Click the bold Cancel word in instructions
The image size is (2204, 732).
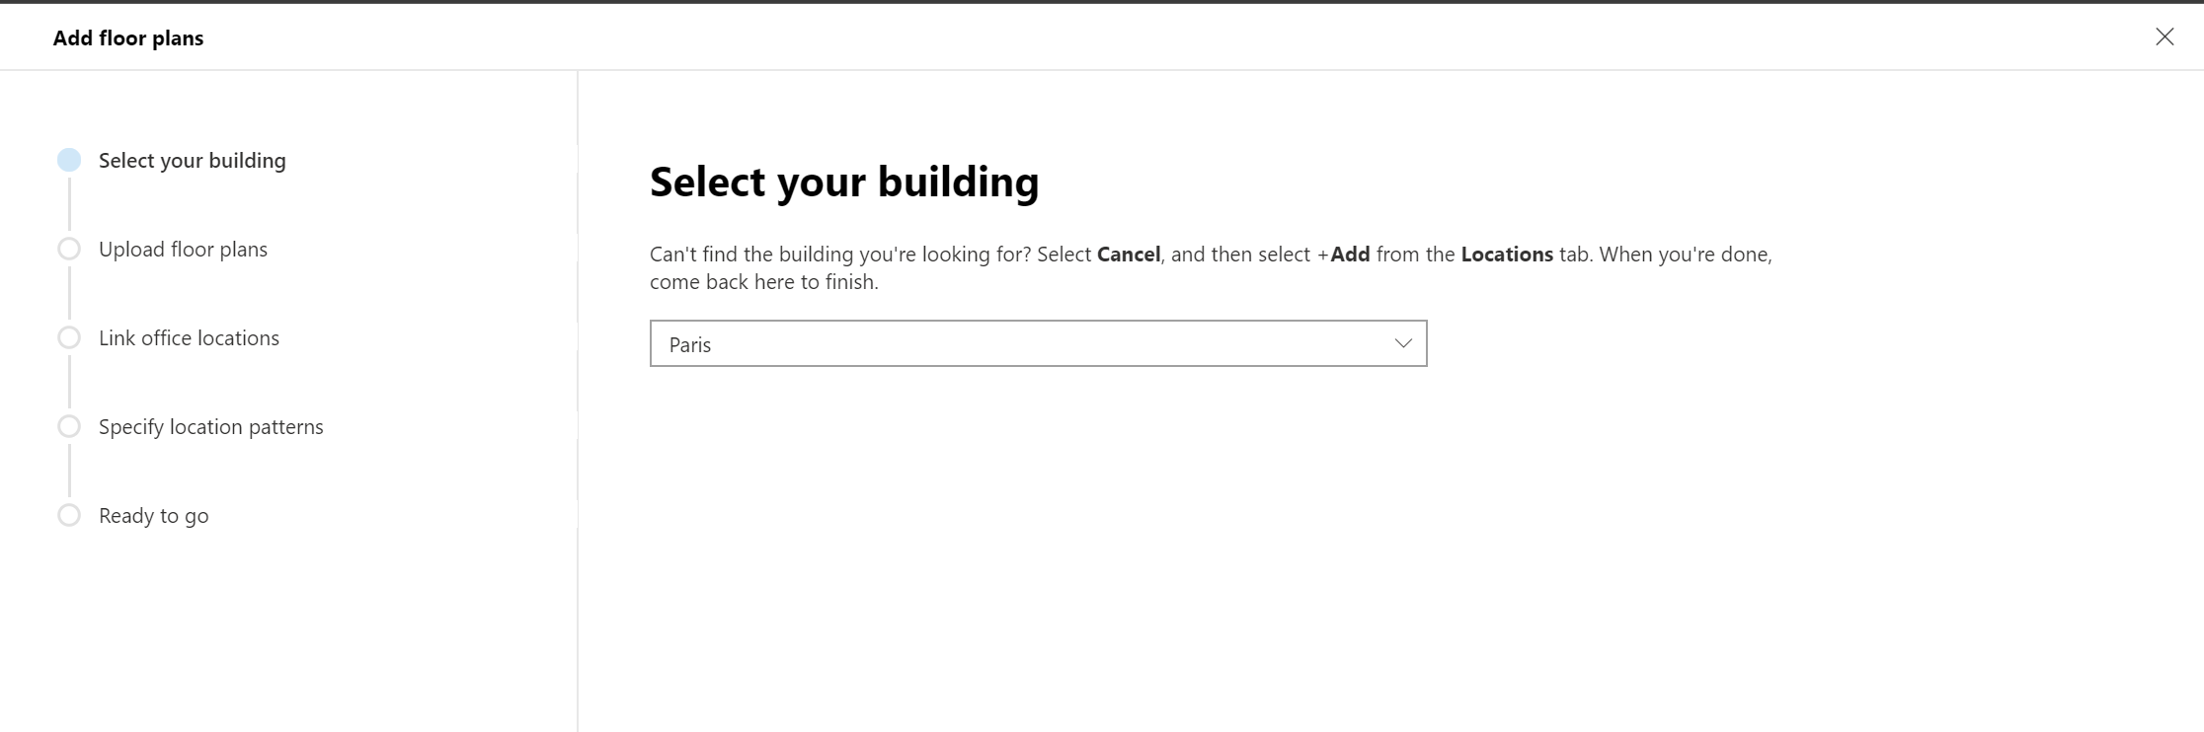point(1129,255)
